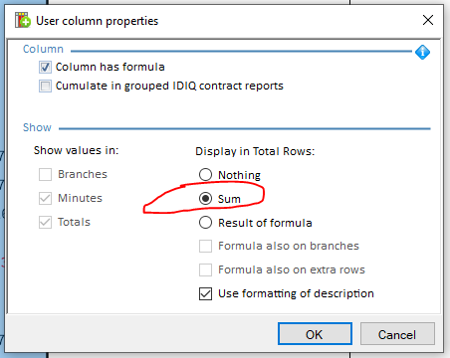
Task: Click the blue info diamond icon
Action: click(x=422, y=52)
